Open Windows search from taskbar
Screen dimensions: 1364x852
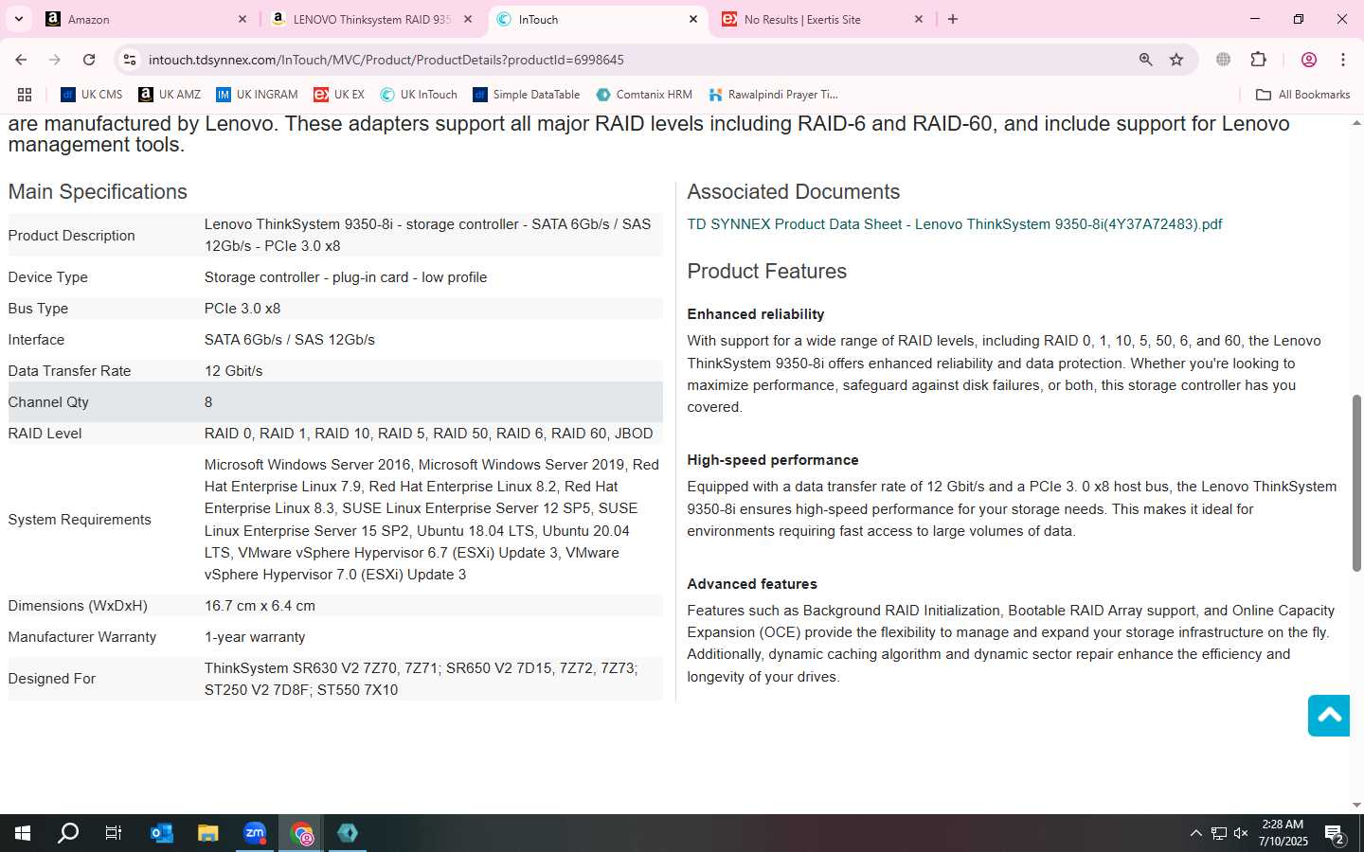pos(68,833)
